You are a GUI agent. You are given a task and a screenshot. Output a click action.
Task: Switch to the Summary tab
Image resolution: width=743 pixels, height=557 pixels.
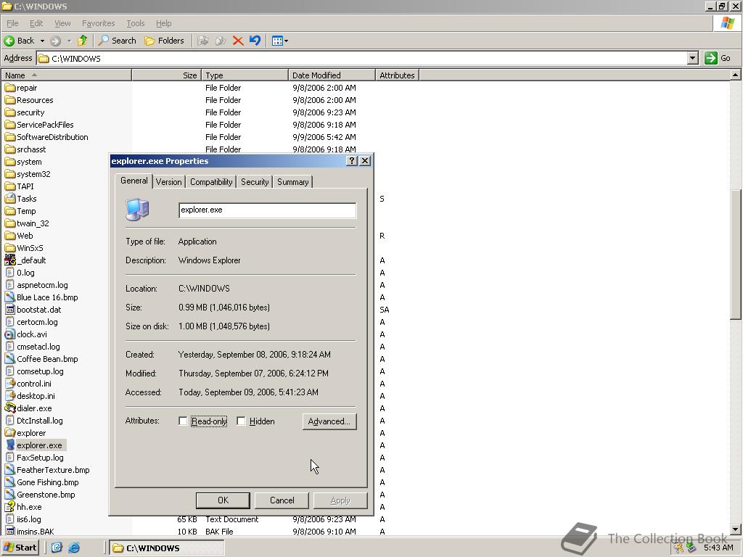tap(293, 182)
